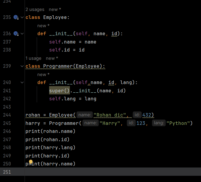Click 'print(harry.lang)' statement

tap(50, 148)
